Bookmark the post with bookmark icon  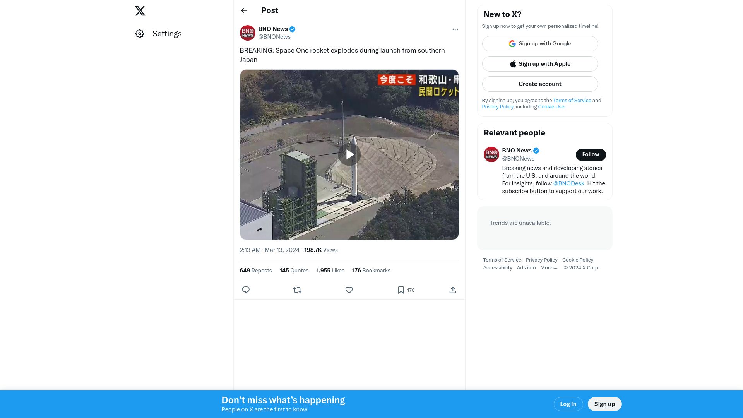tap(401, 290)
